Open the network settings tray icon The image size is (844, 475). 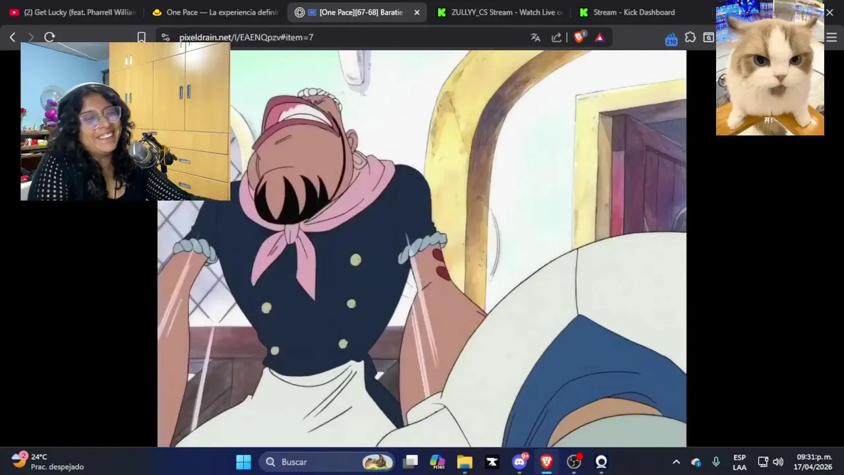pos(763,462)
